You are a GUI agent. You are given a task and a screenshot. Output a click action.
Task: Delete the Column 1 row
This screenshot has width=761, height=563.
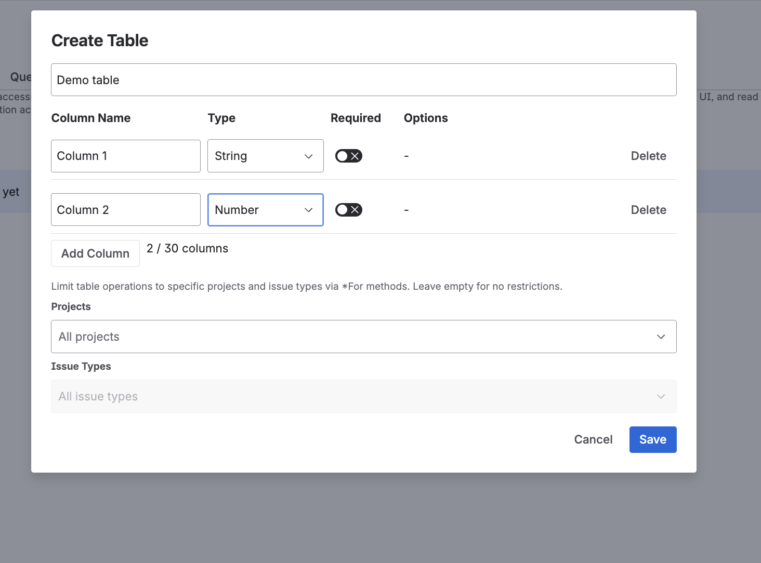648,156
